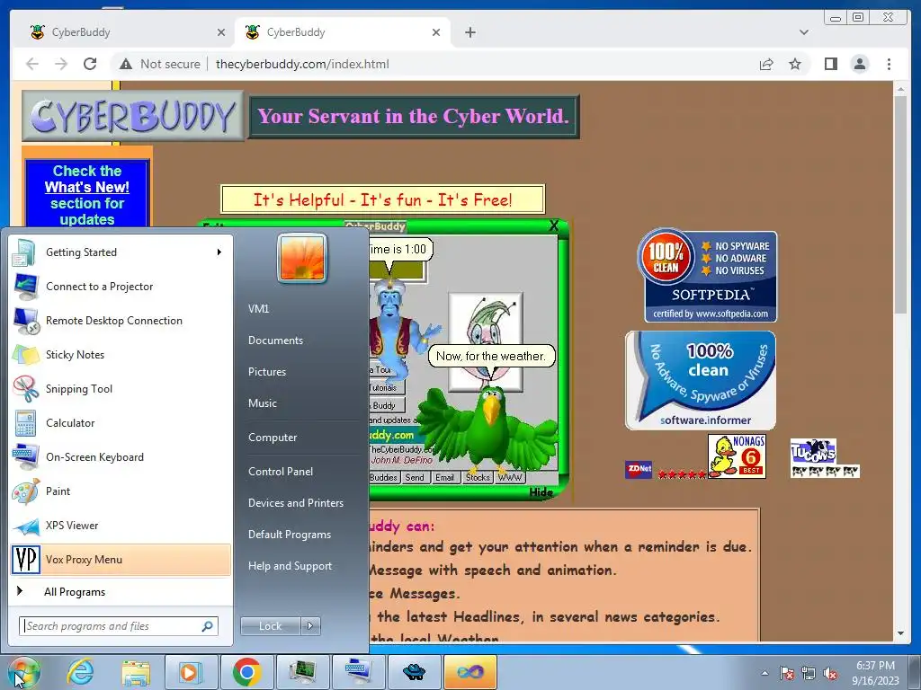Click the Softpedia 100% Clean badge
This screenshot has width=921, height=690.
click(707, 275)
